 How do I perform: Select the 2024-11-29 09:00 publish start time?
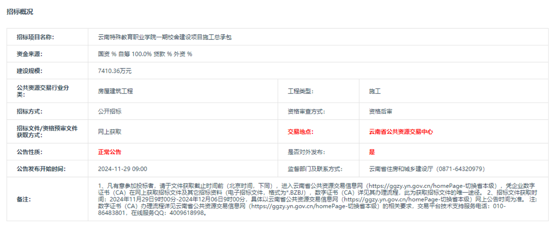(x=123, y=169)
